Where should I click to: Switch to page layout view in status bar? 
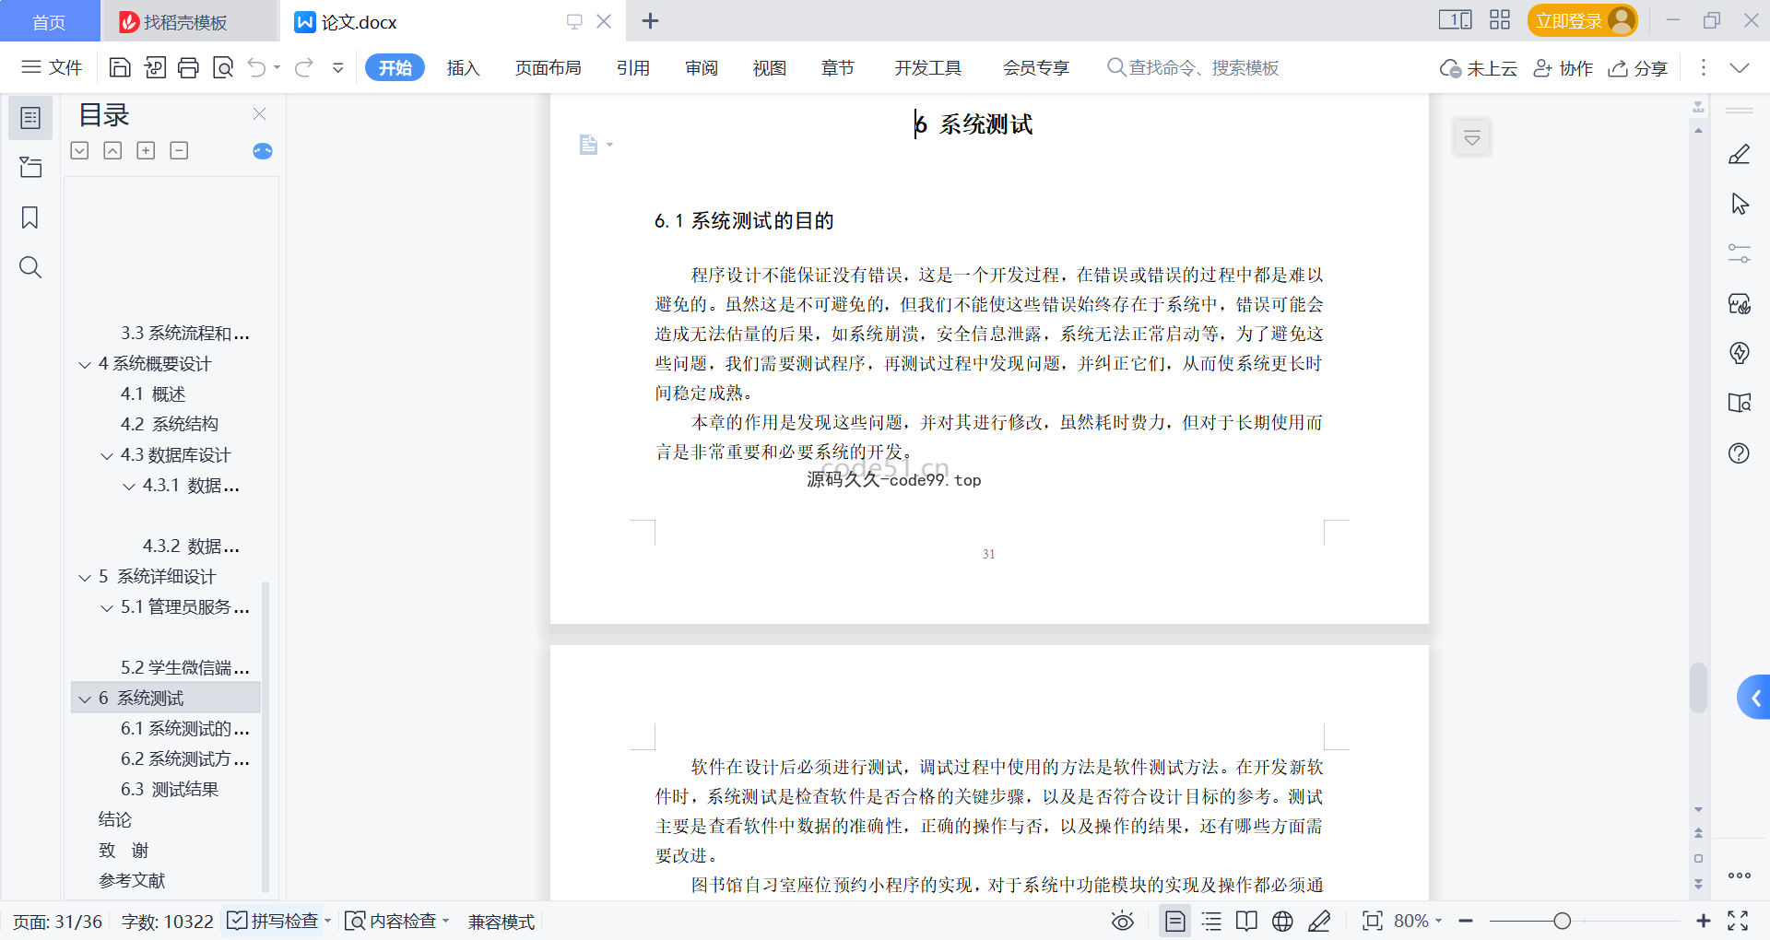(x=1175, y=921)
